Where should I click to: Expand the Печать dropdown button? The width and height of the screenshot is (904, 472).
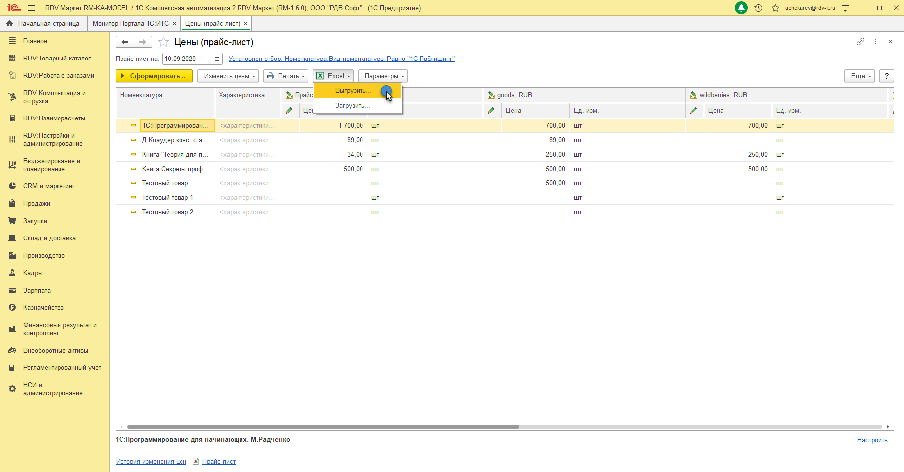(286, 76)
